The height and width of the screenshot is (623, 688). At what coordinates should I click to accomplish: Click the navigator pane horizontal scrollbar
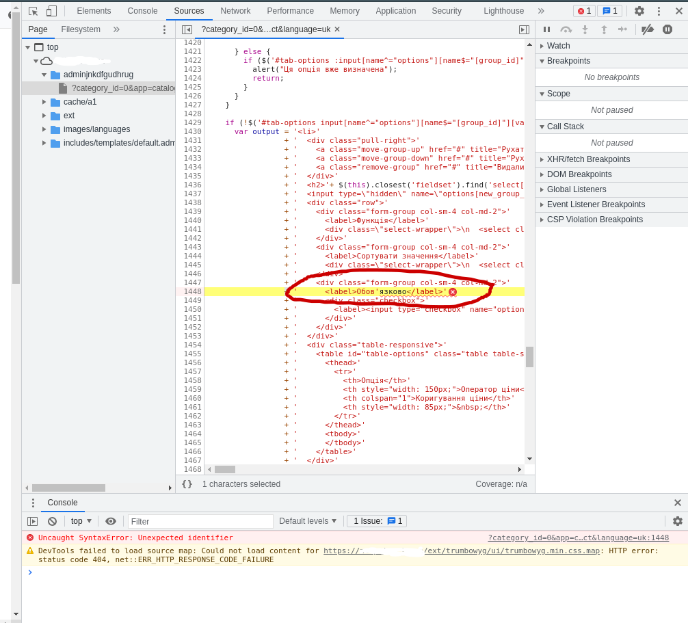[68, 488]
